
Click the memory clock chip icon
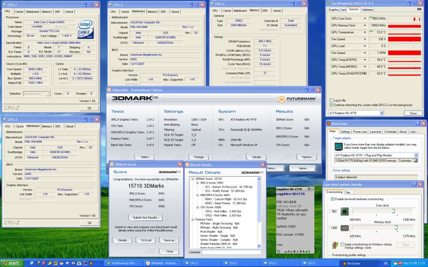pyautogui.click(x=345, y=229)
